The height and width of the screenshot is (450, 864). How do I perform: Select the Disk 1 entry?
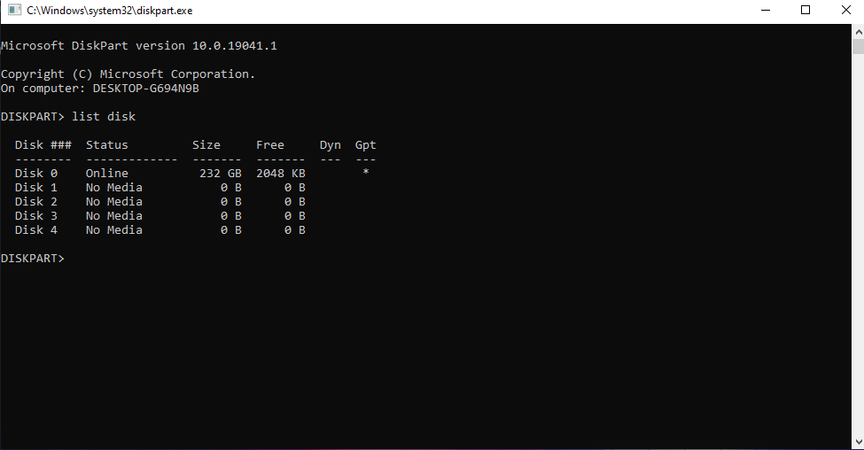[36, 188]
